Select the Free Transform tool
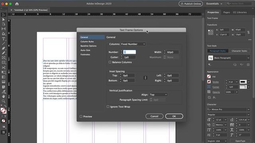The image size is (255, 143). [4, 72]
